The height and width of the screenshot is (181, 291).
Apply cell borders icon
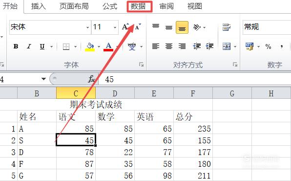click(x=66, y=46)
